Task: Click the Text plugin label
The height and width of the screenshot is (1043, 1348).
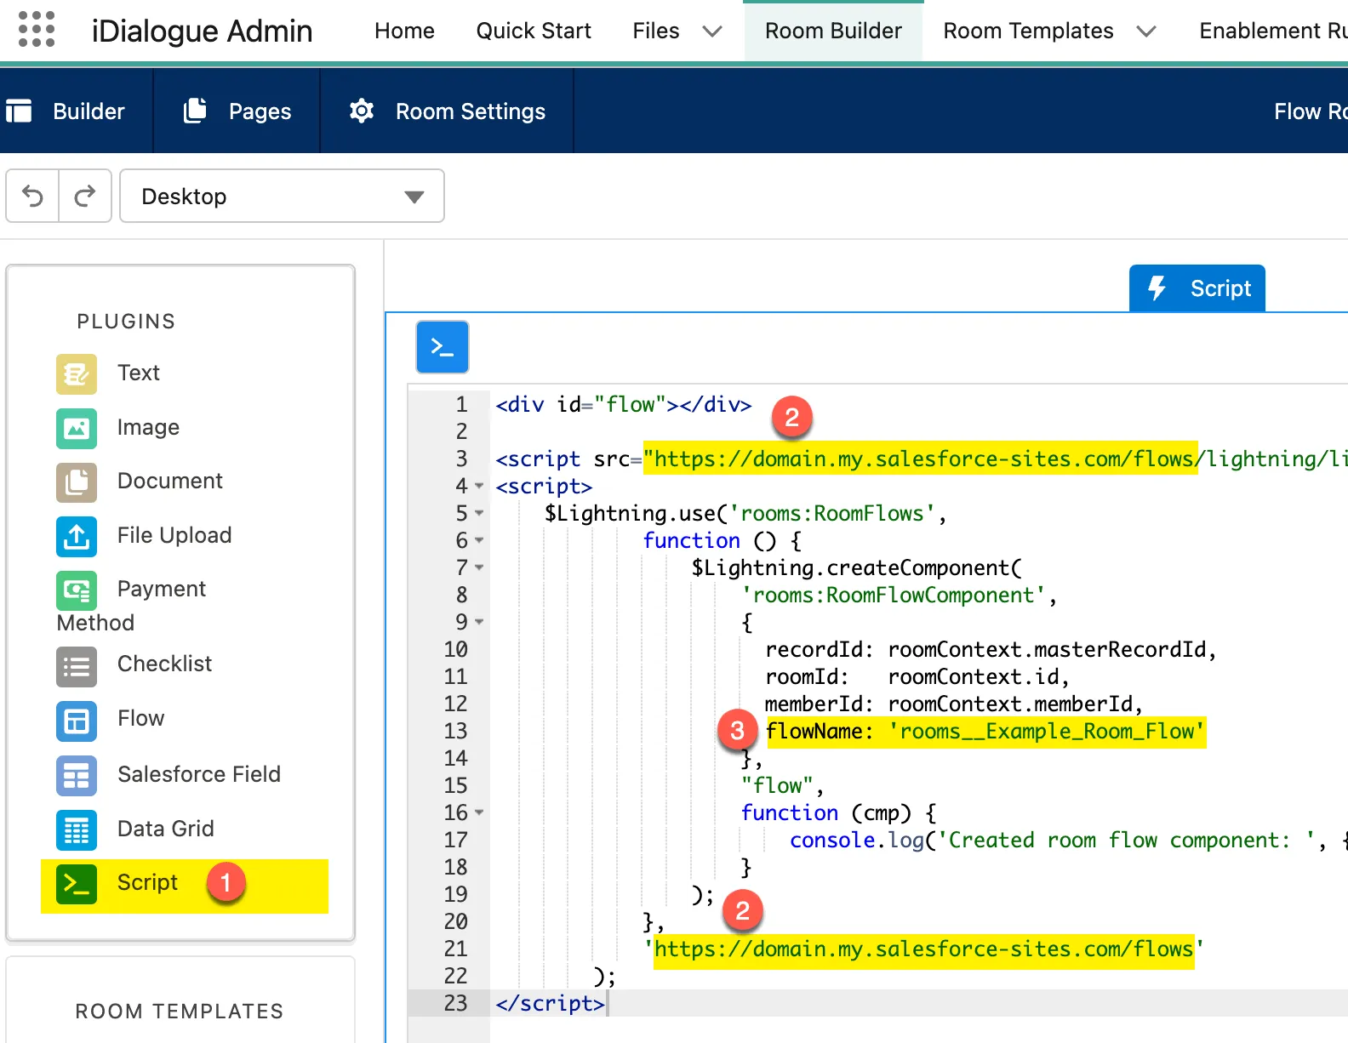Action: pos(139,373)
